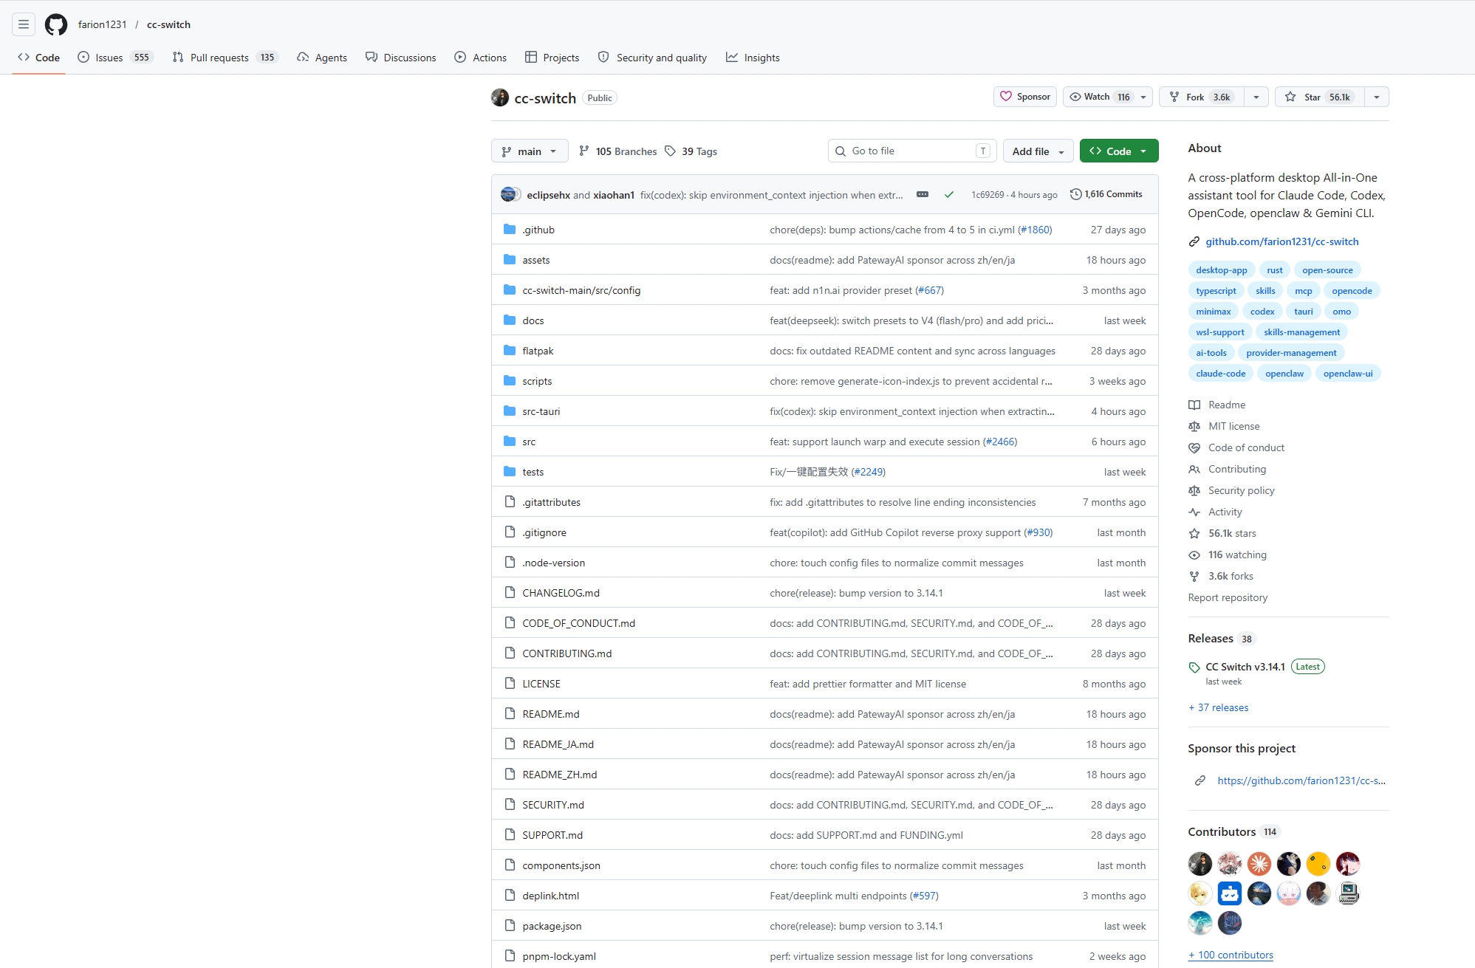
Task: Open the CC Switch v3.14.1 release
Action: 1245,667
